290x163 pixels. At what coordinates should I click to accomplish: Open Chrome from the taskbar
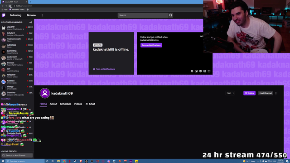point(64,161)
